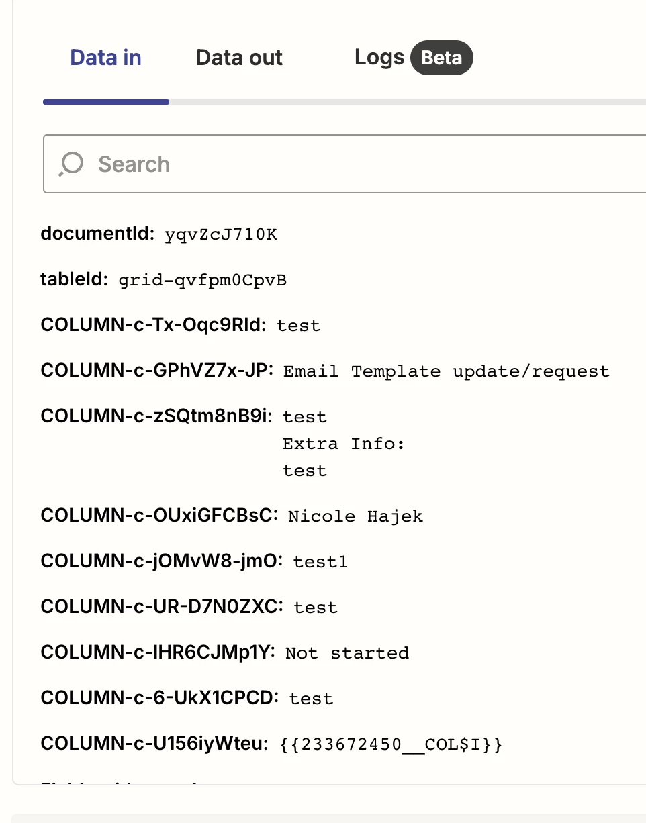646x823 pixels.
Task: Click the documentId field label
Action: pos(98,234)
